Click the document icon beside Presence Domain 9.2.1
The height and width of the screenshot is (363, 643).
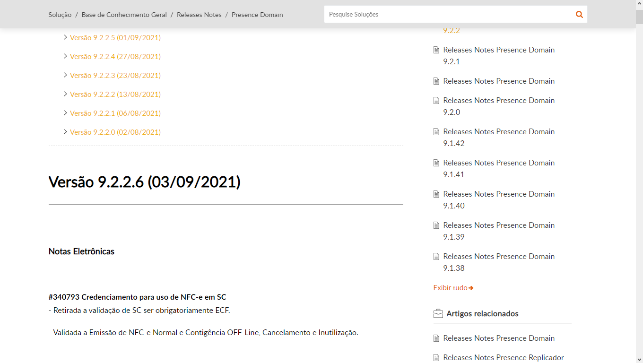coord(436,50)
